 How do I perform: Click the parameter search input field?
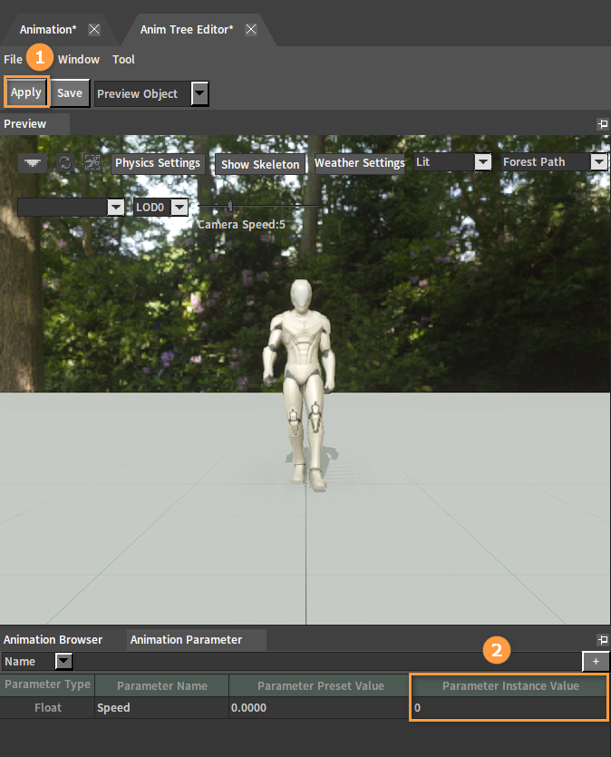[x=328, y=662]
